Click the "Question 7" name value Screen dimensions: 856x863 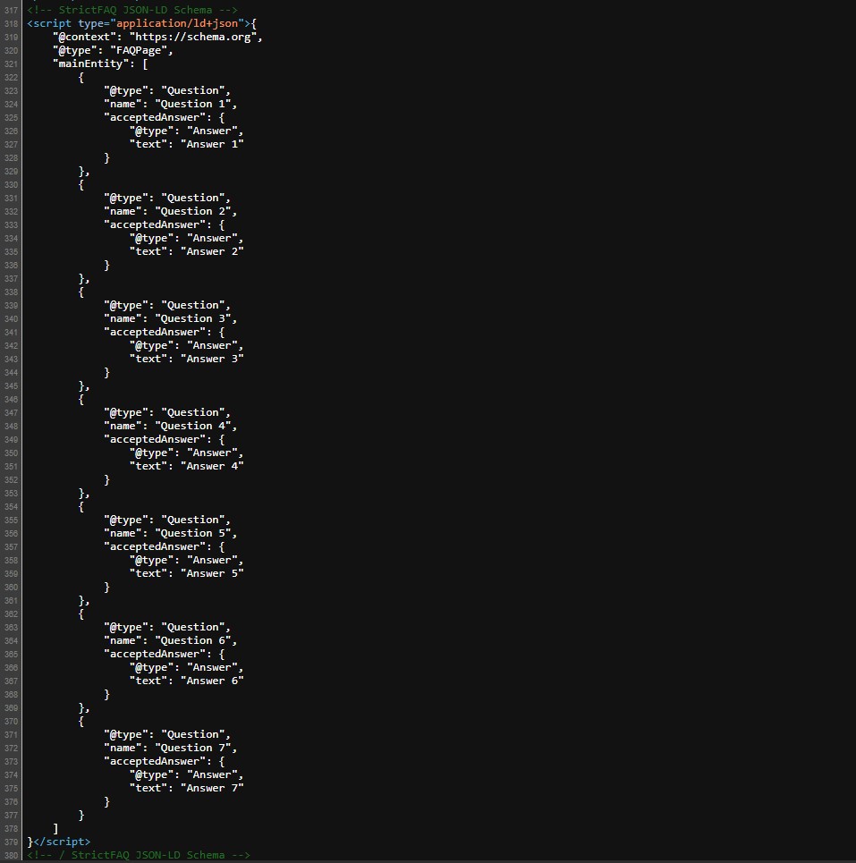click(x=192, y=748)
